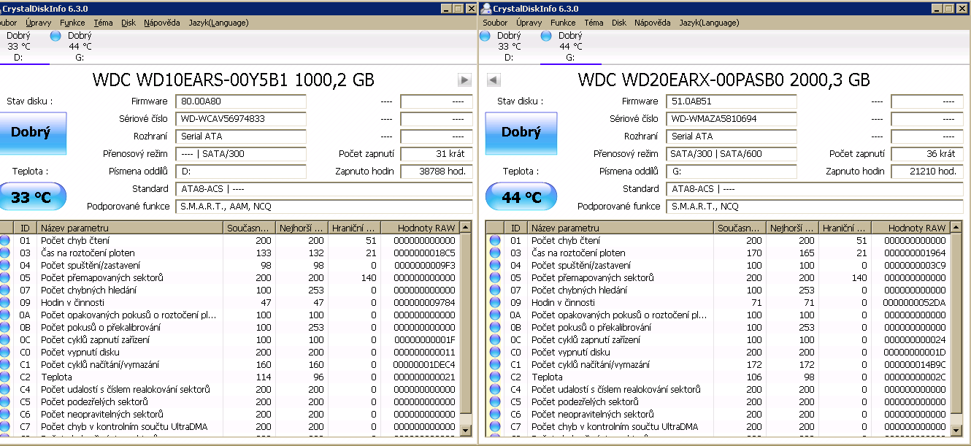Click raw value 00000001DEC4 in left window
This screenshot has width=971, height=446.
click(x=423, y=364)
